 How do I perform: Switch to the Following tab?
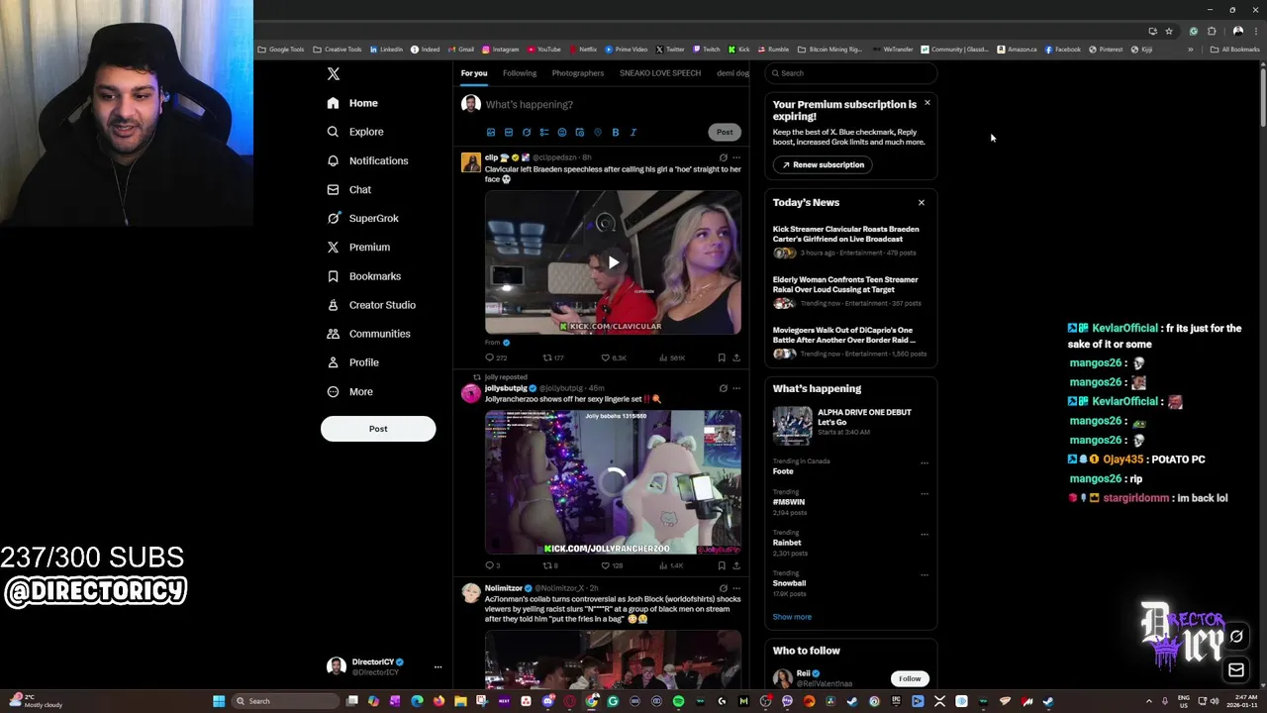520,73
